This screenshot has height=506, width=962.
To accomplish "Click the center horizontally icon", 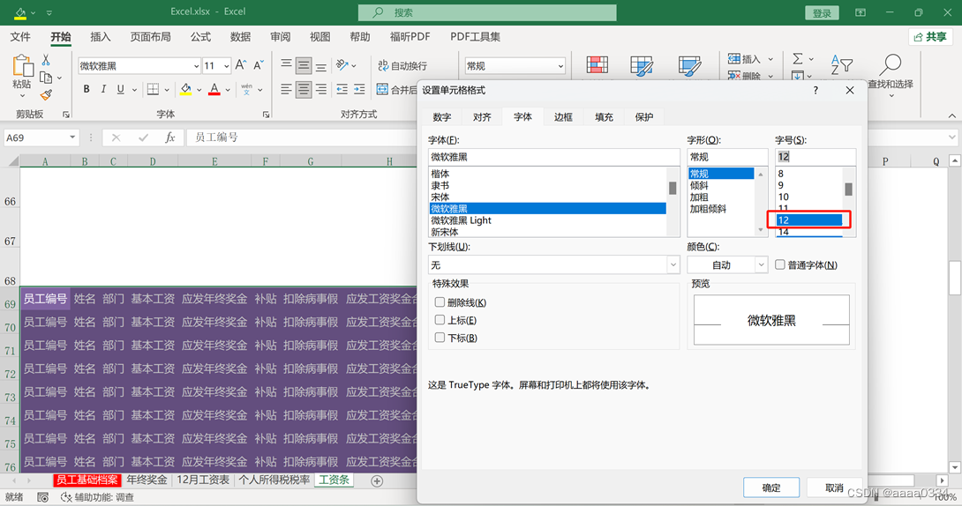I will (303, 89).
